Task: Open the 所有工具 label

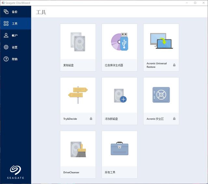Action: [x=110, y=172]
